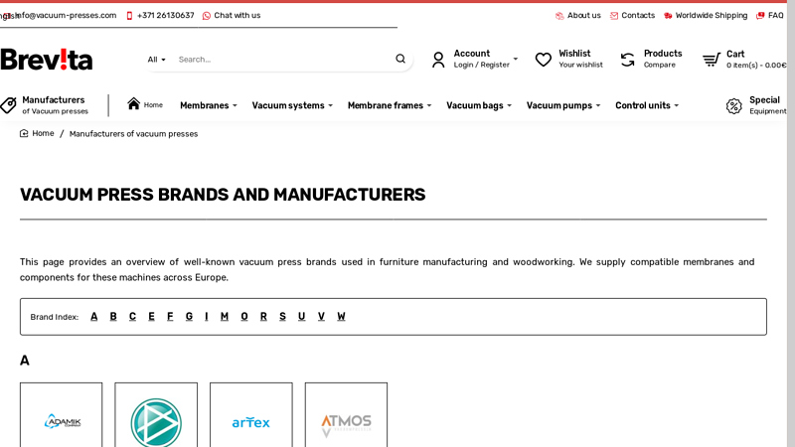The width and height of the screenshot is (795, 447).
Task: Go to Home via the breadcrumb
Action: 43,133
